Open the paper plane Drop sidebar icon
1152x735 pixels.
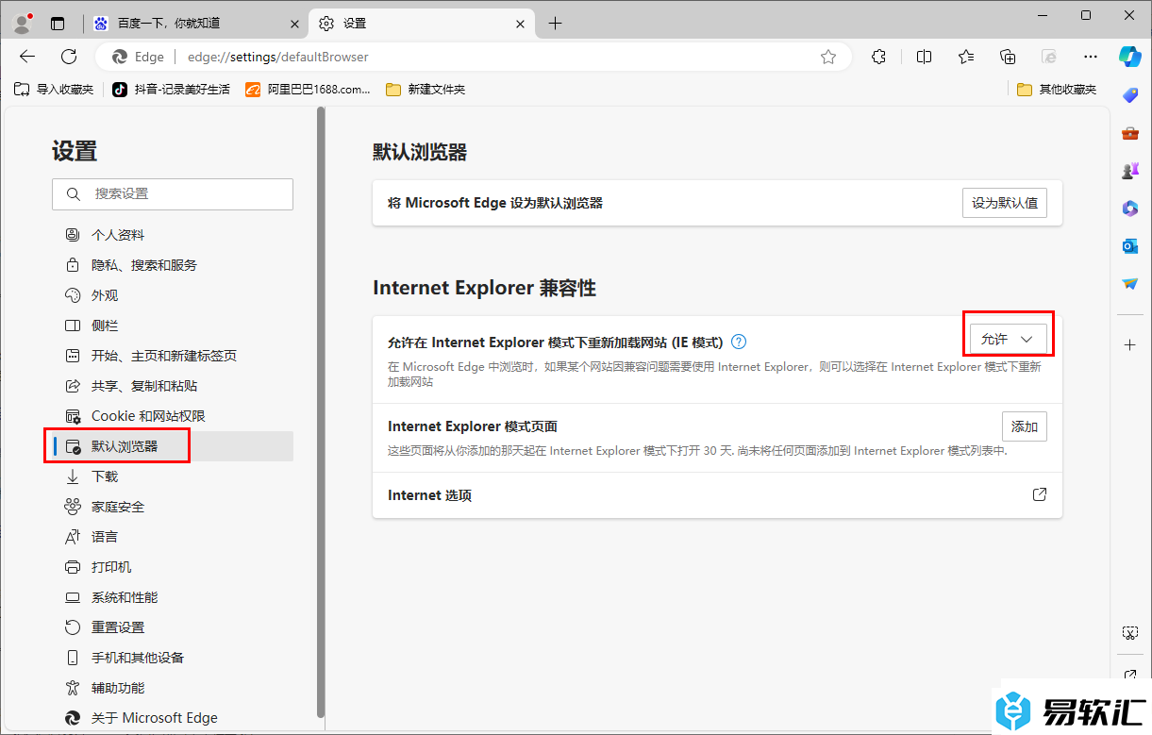tap(1130, 284)
